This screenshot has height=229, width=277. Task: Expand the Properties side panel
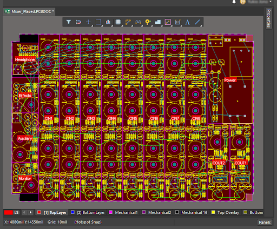coord(268,18)
